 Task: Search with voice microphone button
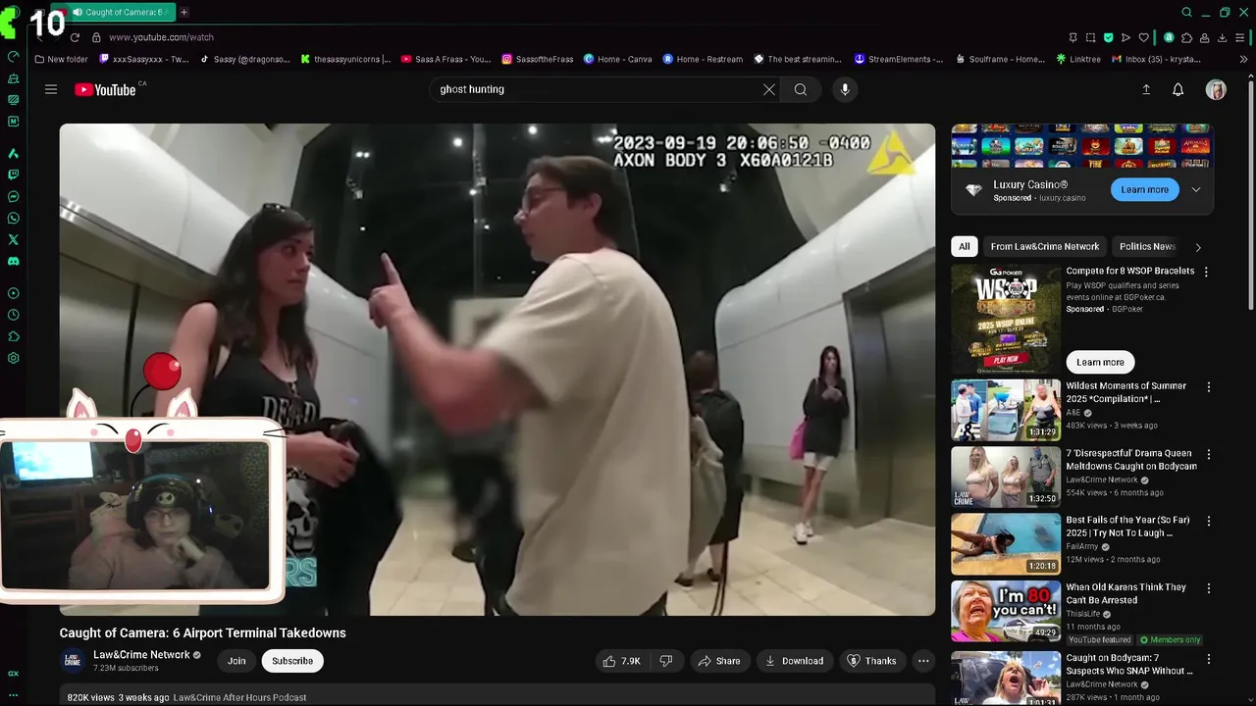point(845,89)
